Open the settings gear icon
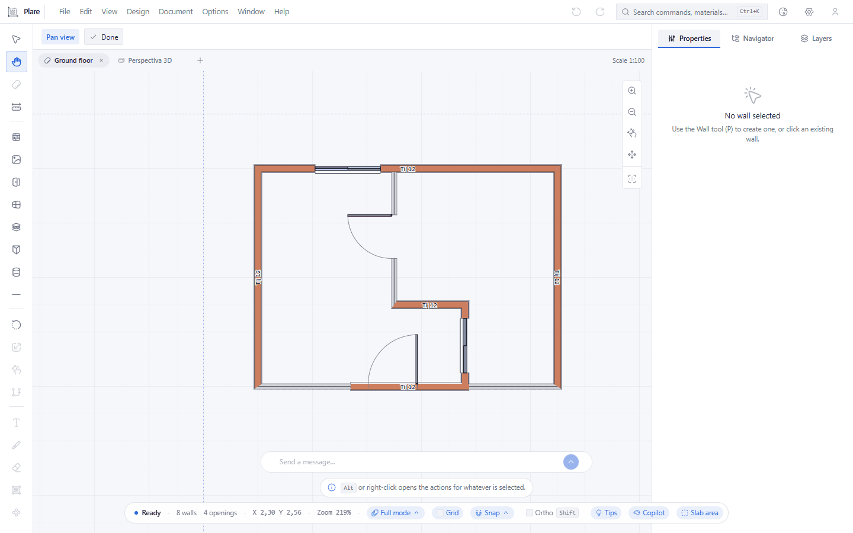The width and height of the screenshot is (853, 533). click(809, 12)
